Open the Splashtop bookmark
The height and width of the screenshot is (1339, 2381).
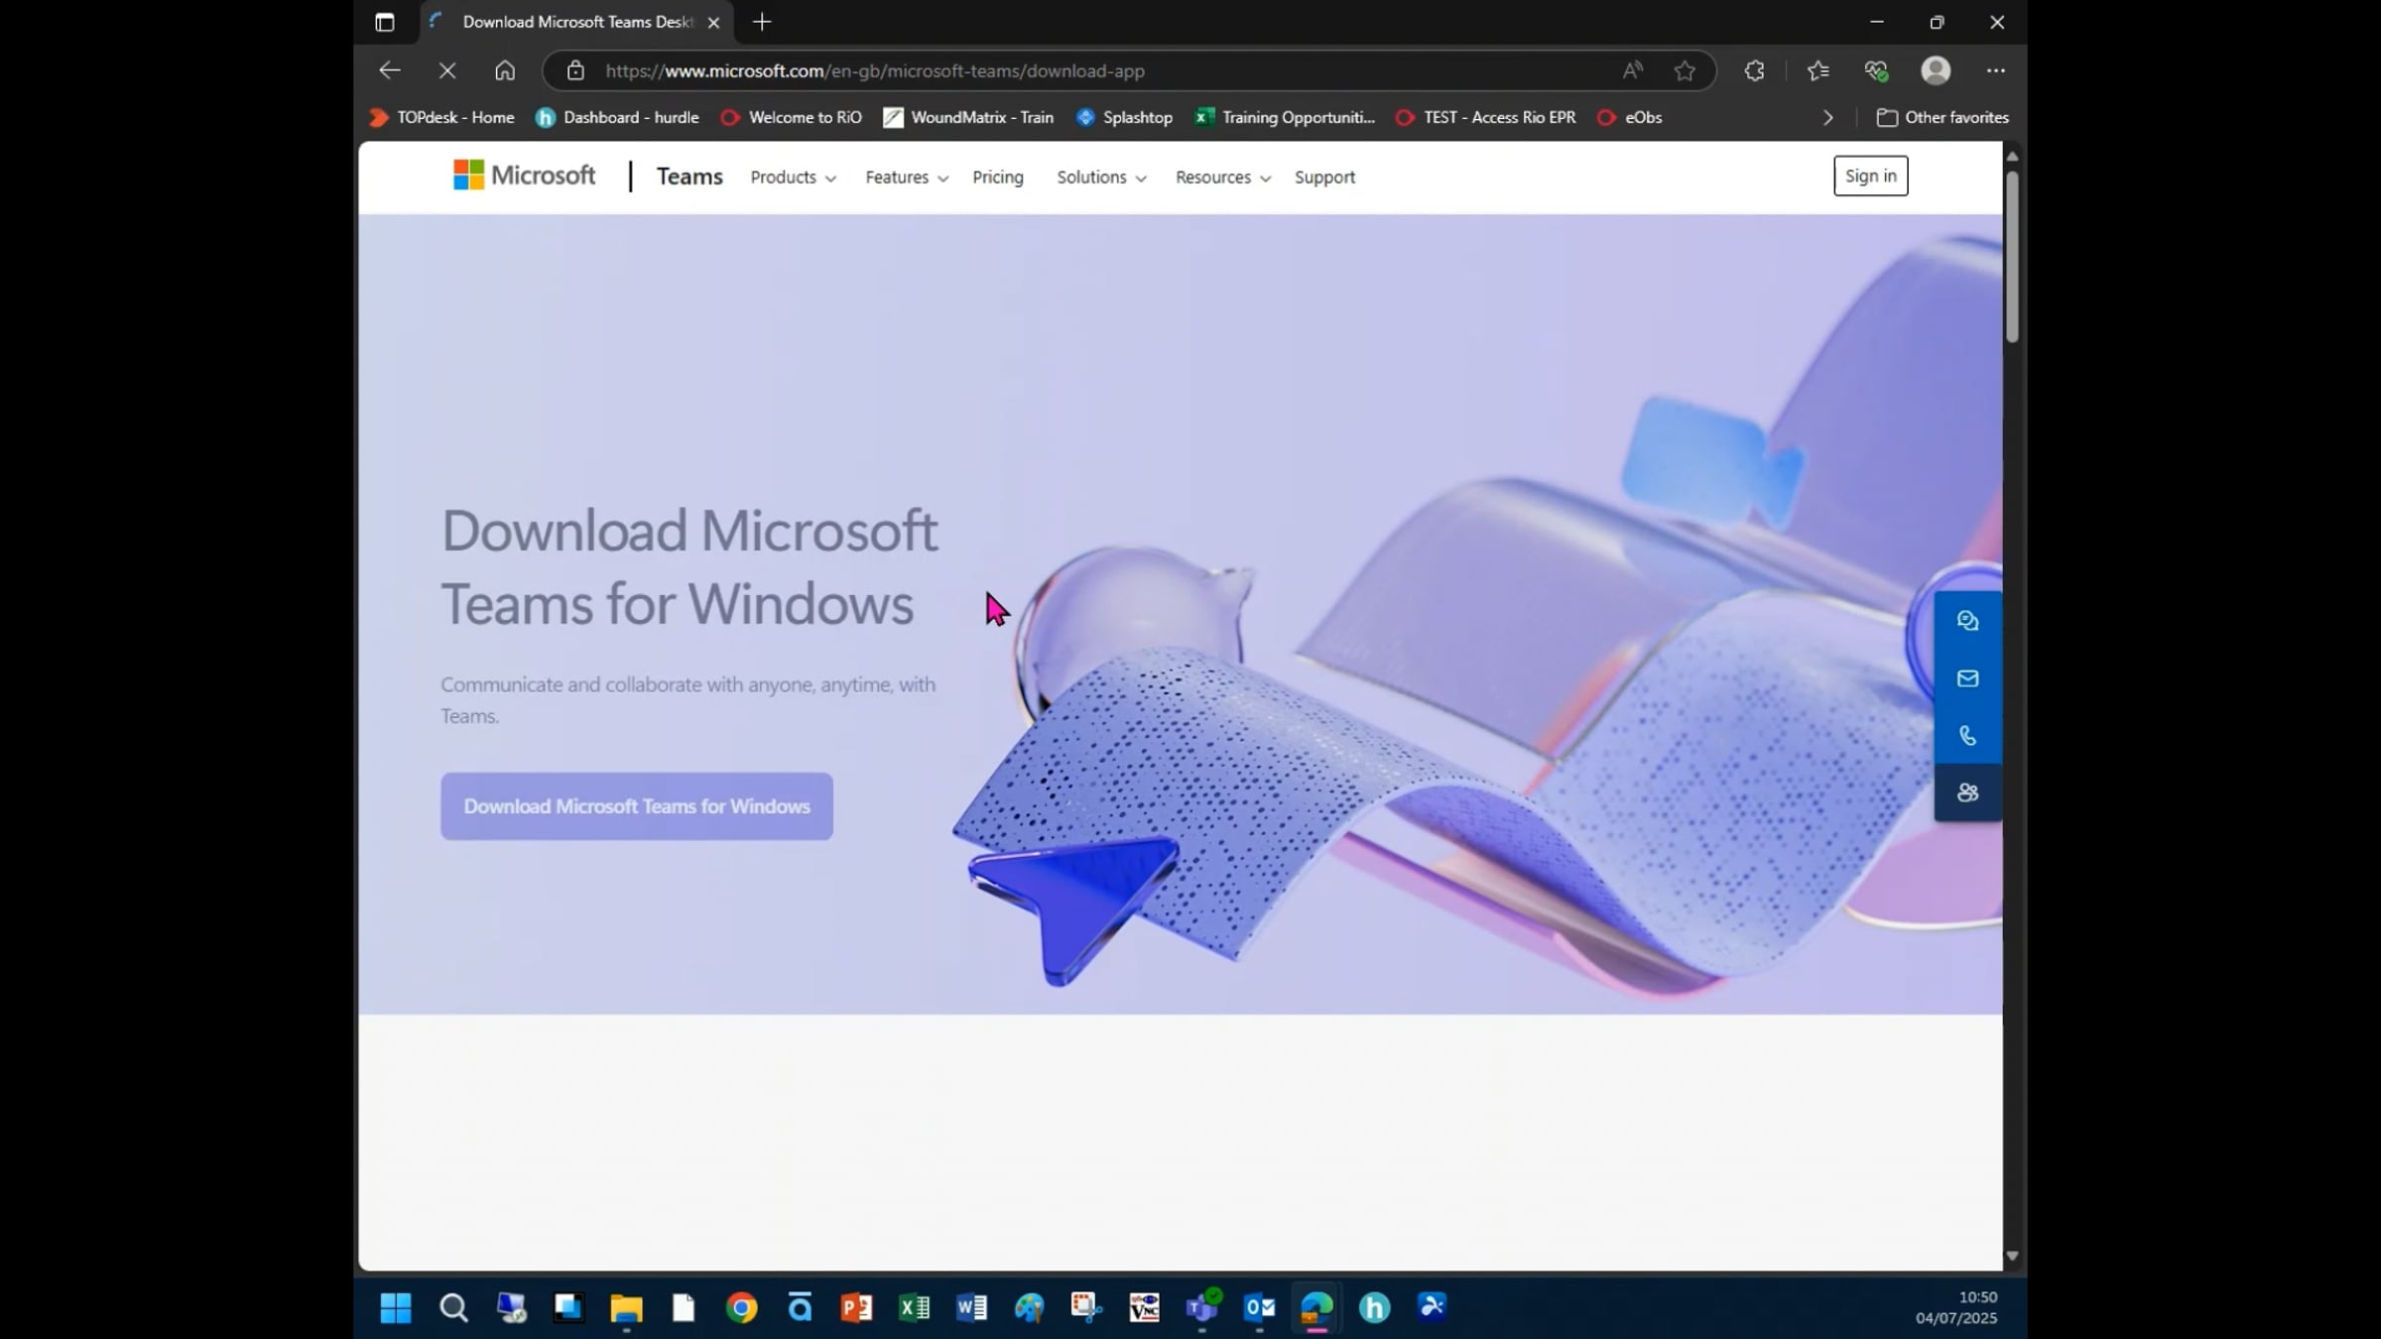click(x=1124, y=117)
